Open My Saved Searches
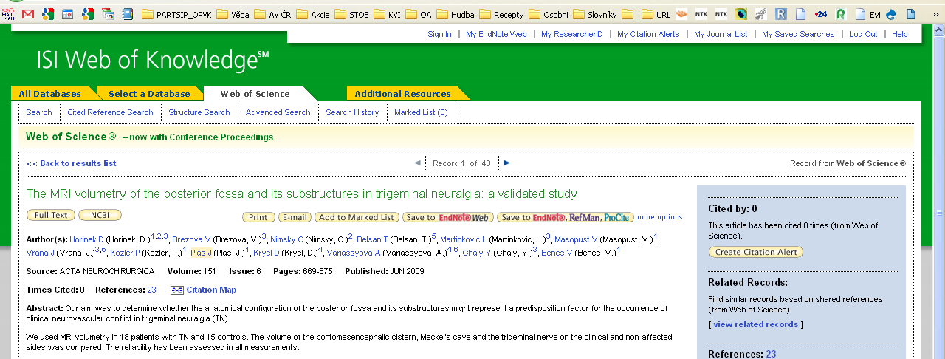The height and width of the screenshot is (359, 945). click(798, 34)
